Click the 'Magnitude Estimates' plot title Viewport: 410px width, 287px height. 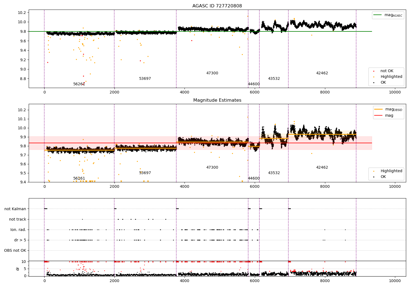point(217,100)
